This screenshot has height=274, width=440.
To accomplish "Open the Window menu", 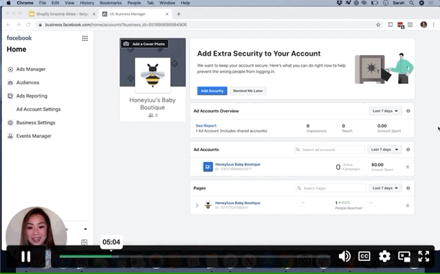I will click(167, 3).
